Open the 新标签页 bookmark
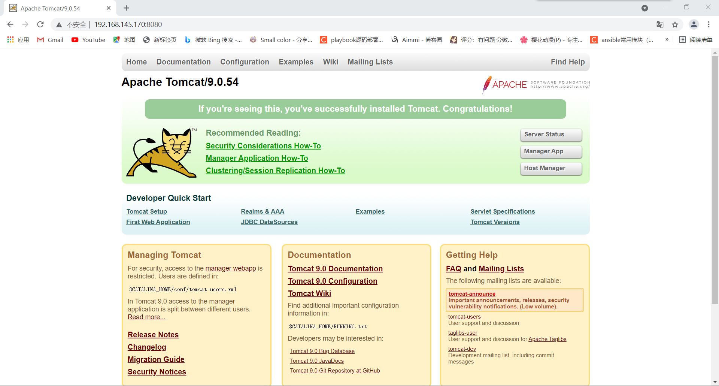Screen dimensions: 719x386 [160, 40]
